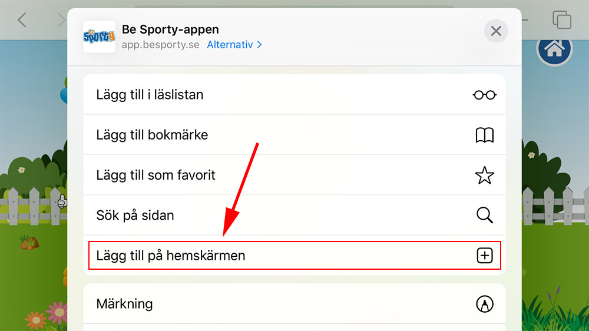This screenshot has width=589, height=331.
Task: Tap the reading glasses icon
Action: 484,95
